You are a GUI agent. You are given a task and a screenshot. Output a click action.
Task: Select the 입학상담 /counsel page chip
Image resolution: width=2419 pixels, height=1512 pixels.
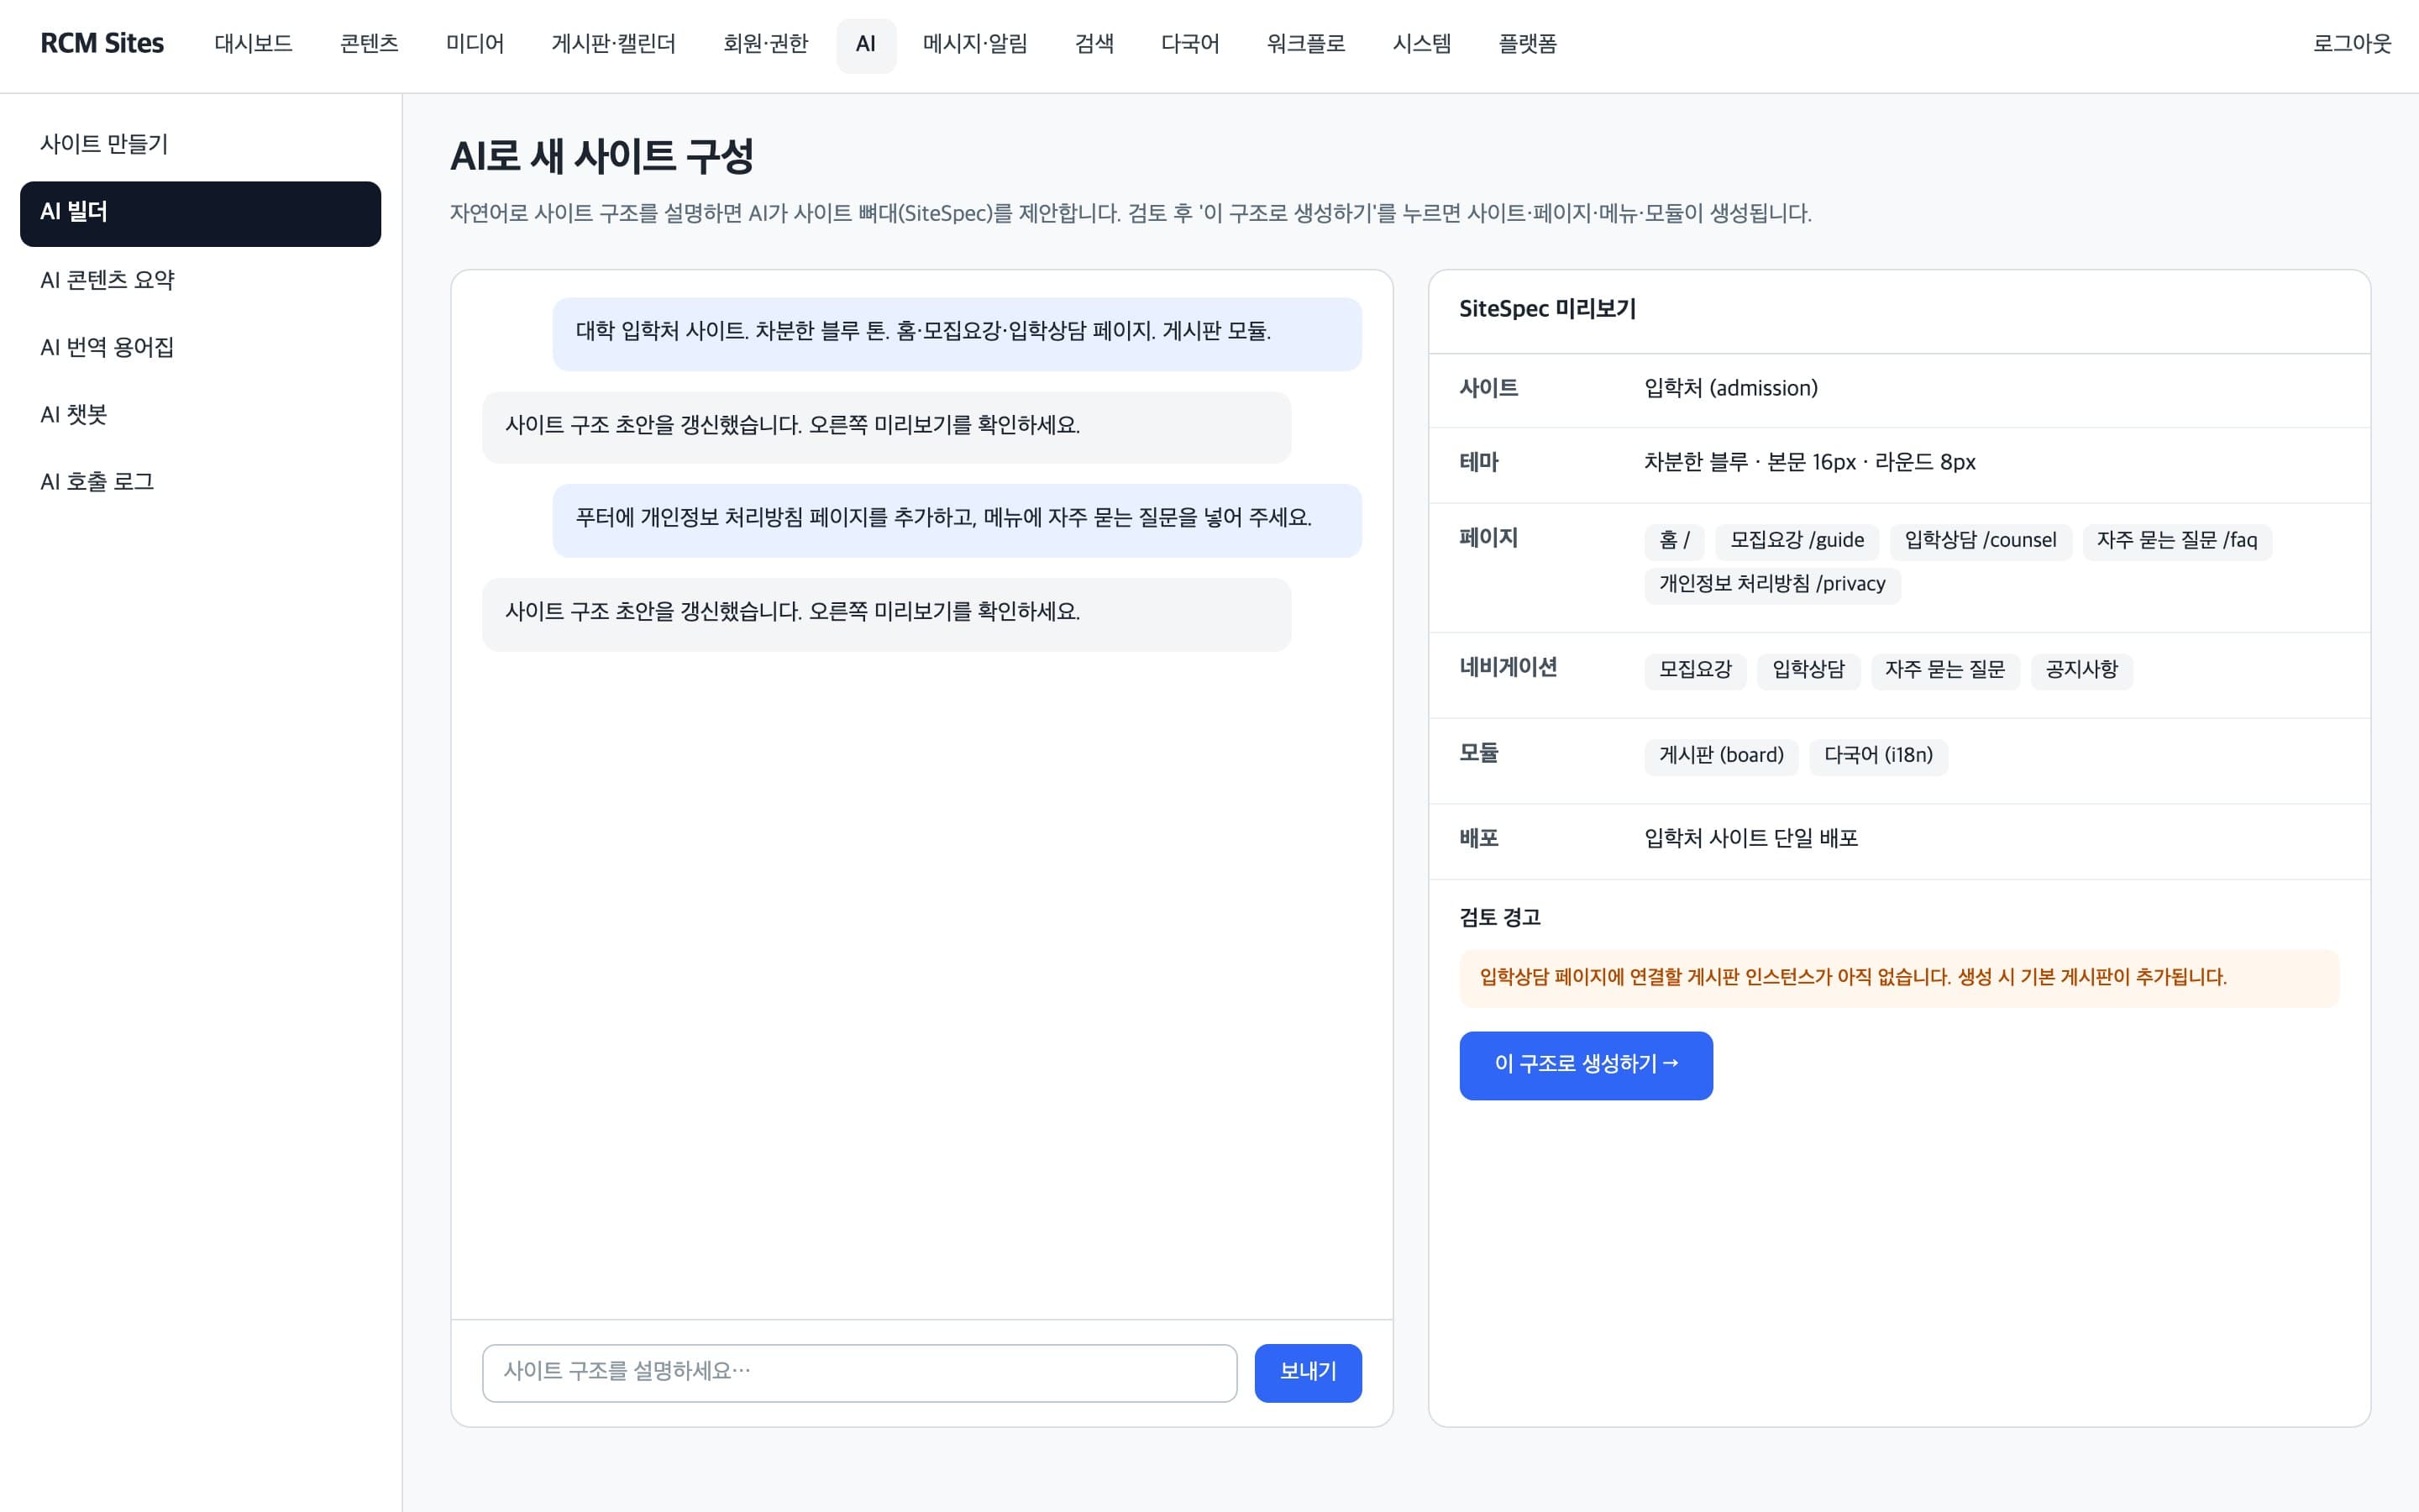click(1981, 541)
